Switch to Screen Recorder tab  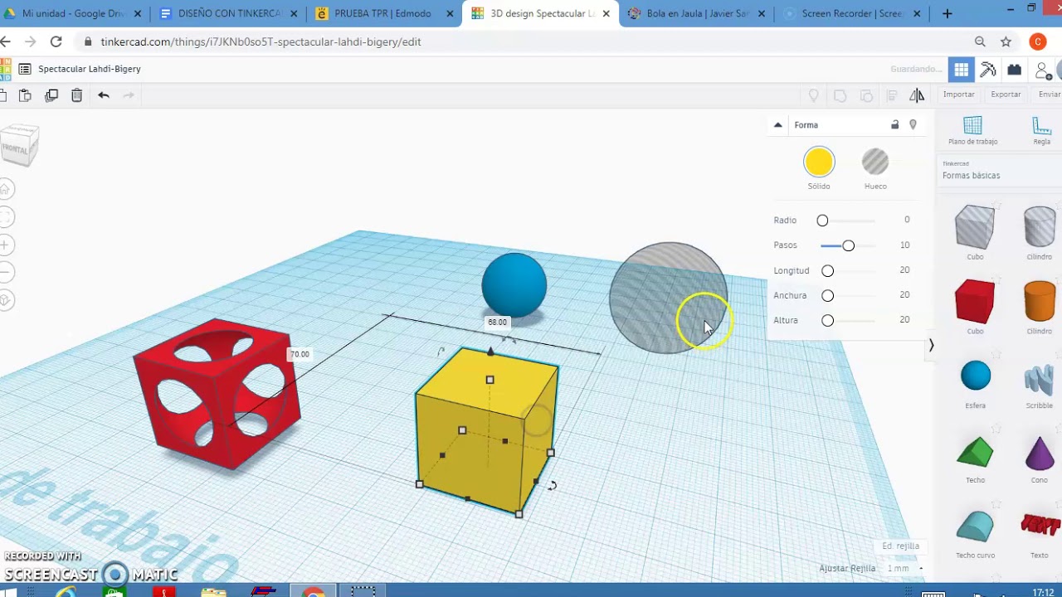click(851, 13)
